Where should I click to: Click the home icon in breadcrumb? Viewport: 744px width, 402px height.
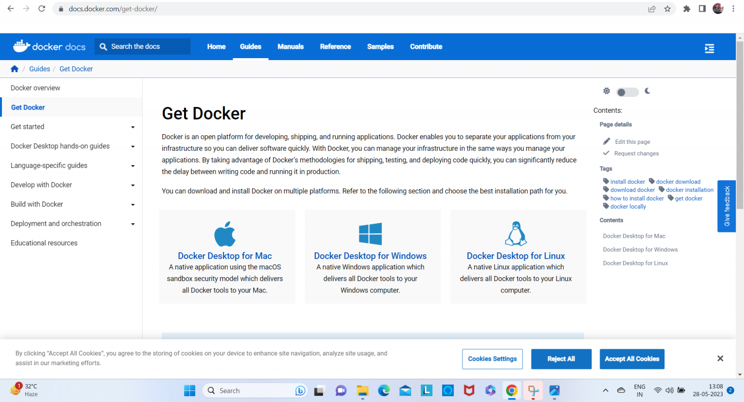click(15, 69)
